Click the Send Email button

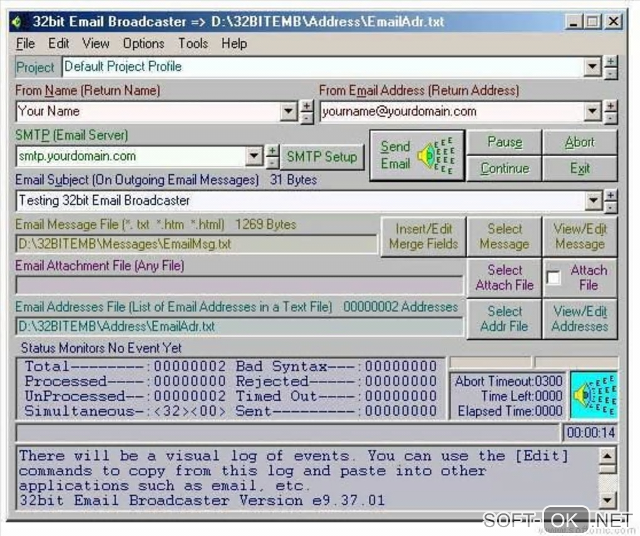pos(417,155)
